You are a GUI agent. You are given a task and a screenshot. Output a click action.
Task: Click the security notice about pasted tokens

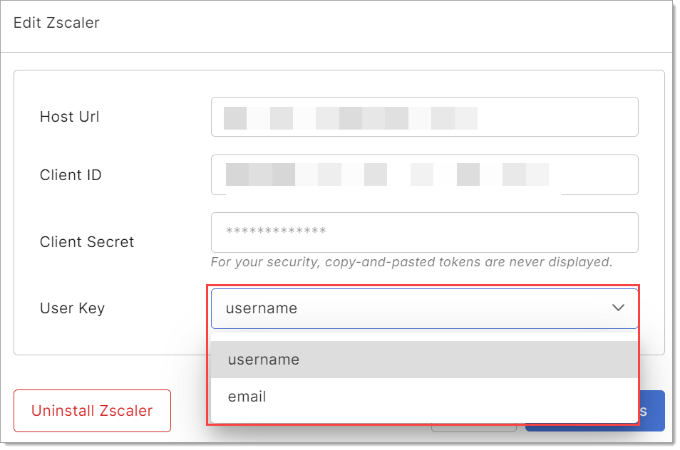(411, 262)
